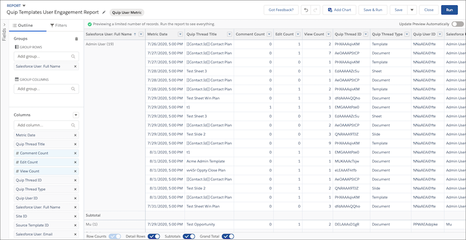This screenshot has width=466, height=240.
Task: Select thread ID DELAAAsD1gR cell
Action: [352, 224]
